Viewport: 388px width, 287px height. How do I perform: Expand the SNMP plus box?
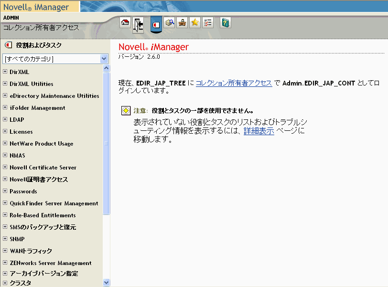coord(5,239)
